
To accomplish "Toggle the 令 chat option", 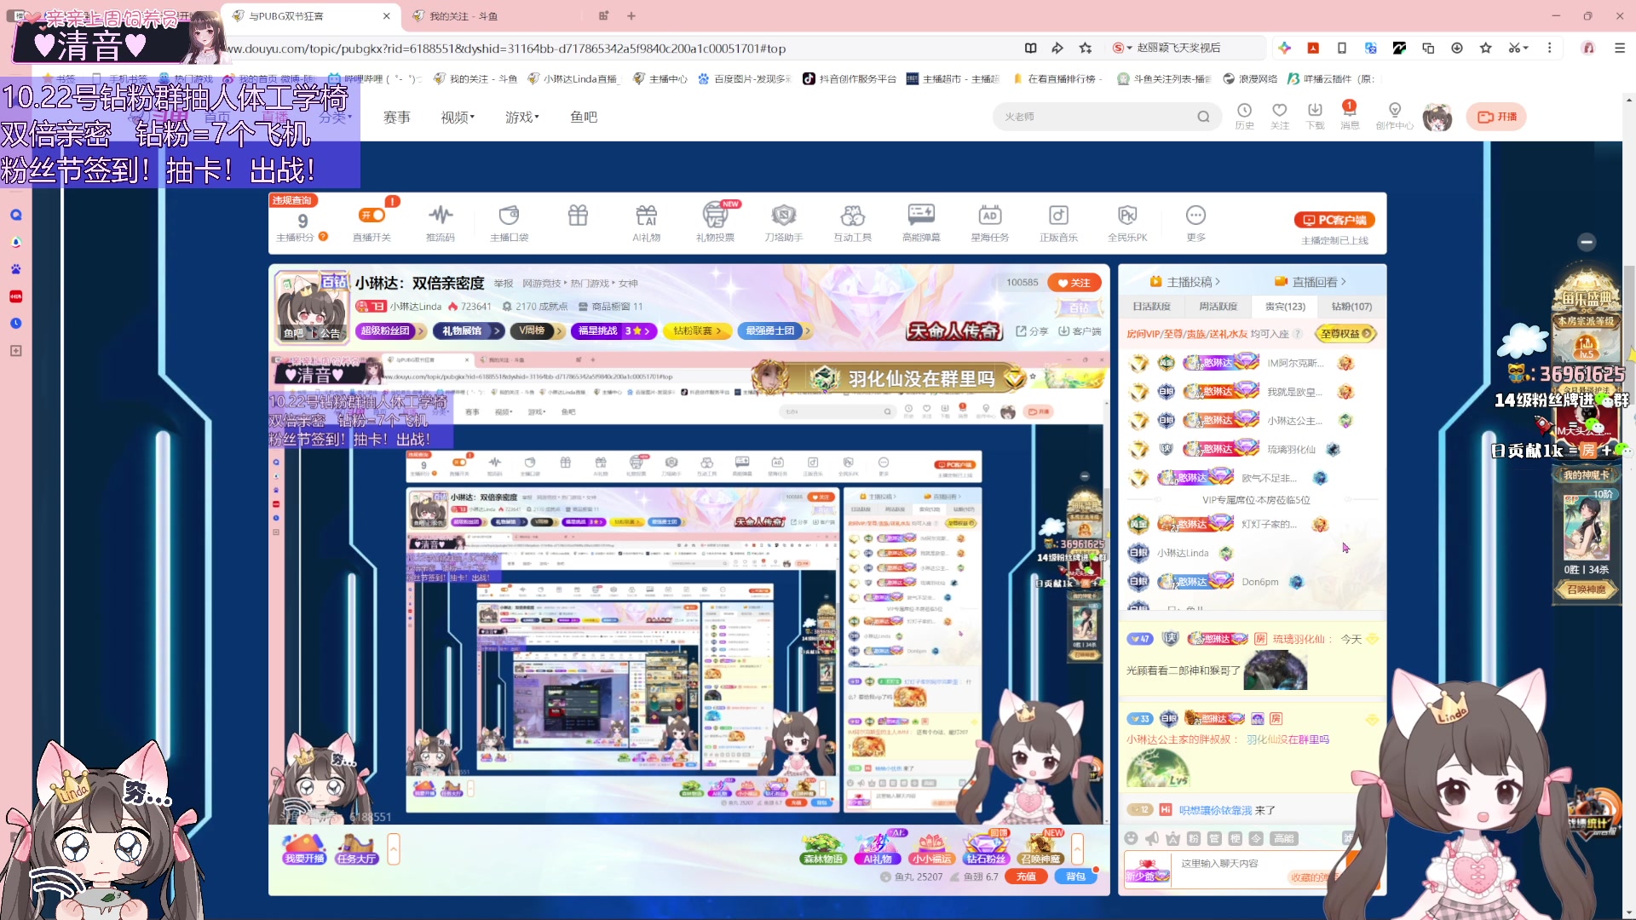I will tap(1256, 838).
